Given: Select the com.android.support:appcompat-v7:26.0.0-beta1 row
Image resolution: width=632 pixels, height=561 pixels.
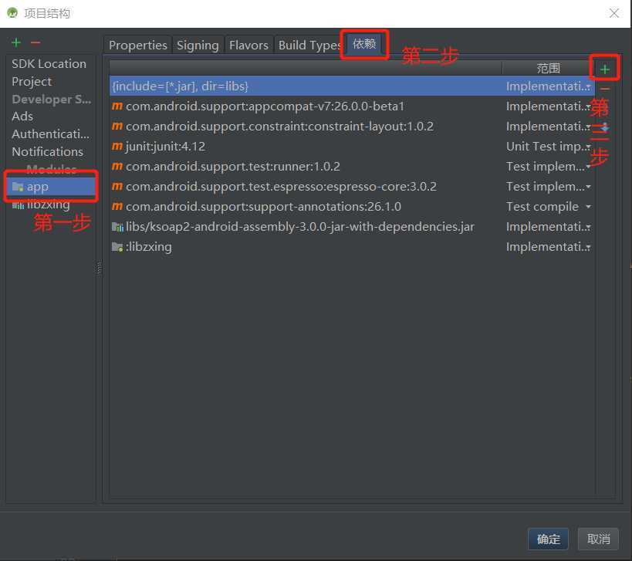Looking at the screenshot, I should (351, 106).
